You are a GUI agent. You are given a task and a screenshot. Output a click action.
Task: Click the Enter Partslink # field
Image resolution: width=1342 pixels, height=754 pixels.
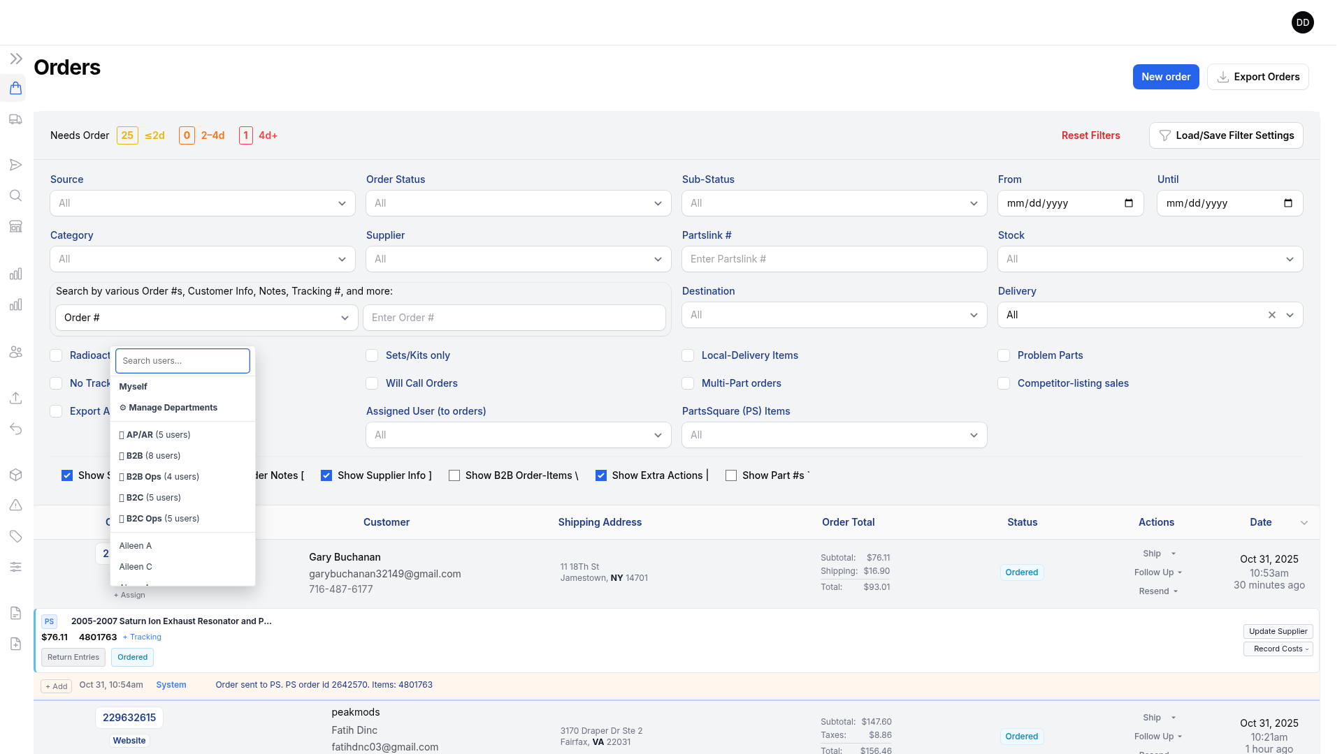835,259
